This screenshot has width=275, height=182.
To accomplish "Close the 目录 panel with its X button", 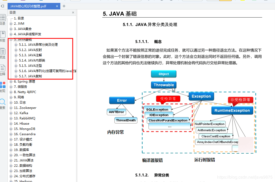I will coord(73,12).
